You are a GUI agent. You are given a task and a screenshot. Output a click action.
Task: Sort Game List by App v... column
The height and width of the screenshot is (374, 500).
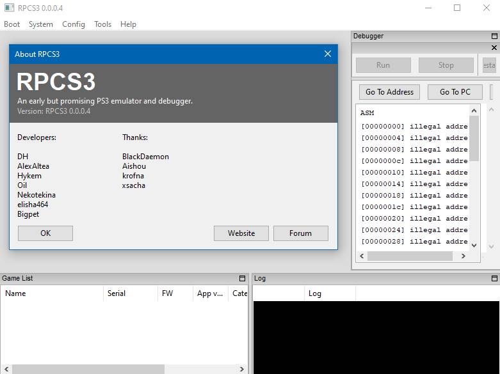click(211, 293)
